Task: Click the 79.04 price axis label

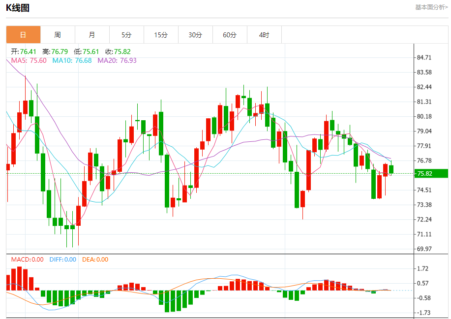Action: point(424,131)
